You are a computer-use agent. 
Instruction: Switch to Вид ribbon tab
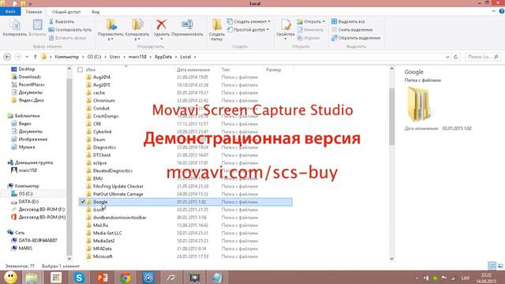coord(95,12)
